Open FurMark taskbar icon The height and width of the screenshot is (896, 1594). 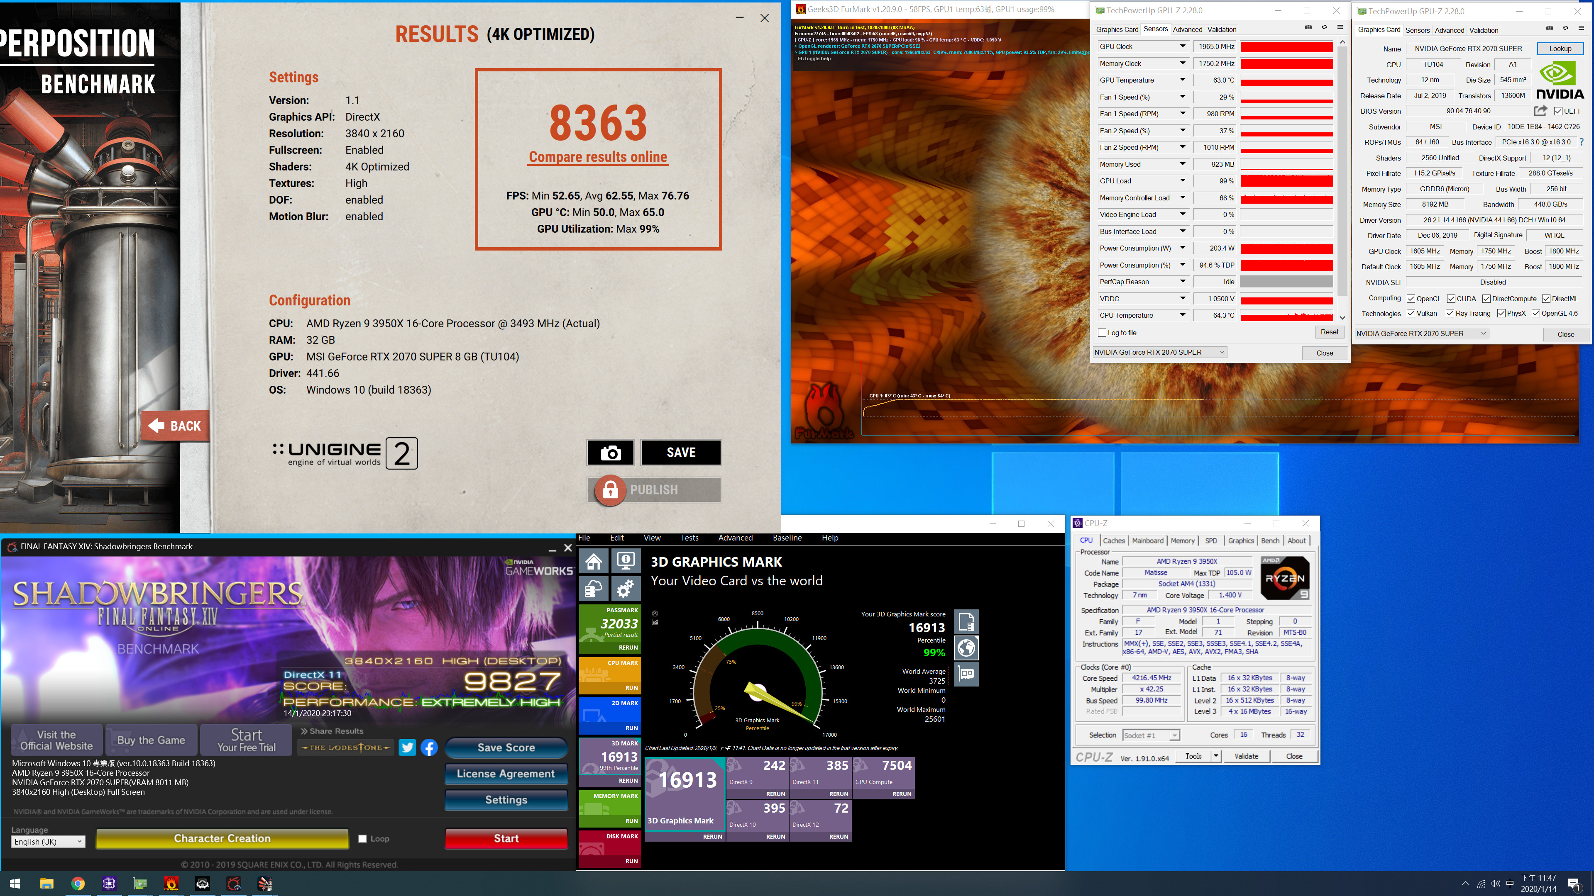pos(171,884)
